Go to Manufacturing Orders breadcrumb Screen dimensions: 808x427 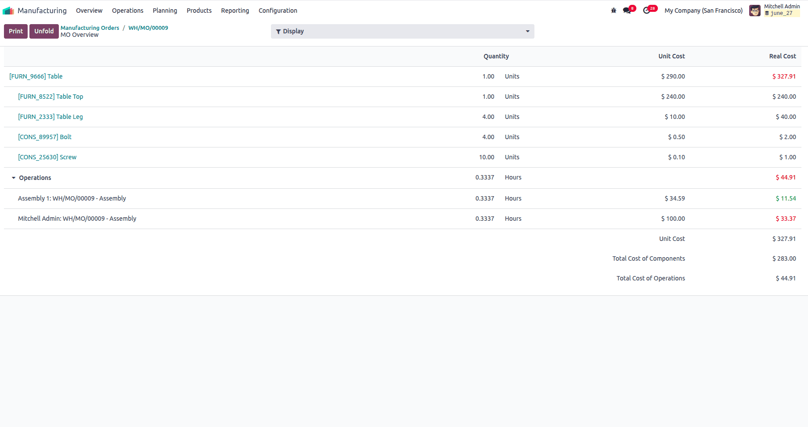[x=90, y=28]
